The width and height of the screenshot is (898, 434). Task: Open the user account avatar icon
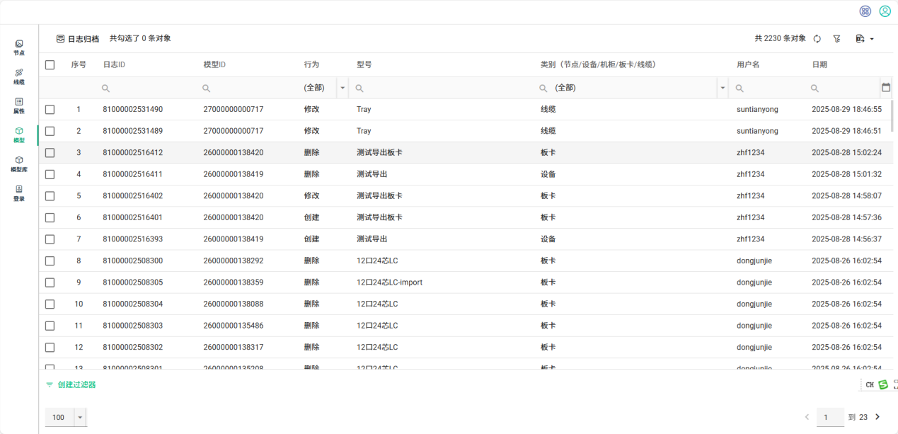pyautogui.click(x=885, y=11)
